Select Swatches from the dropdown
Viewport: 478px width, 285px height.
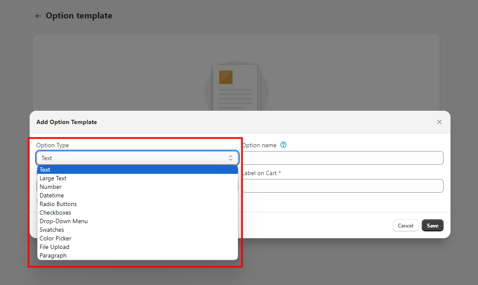click(x=52, y=230)
